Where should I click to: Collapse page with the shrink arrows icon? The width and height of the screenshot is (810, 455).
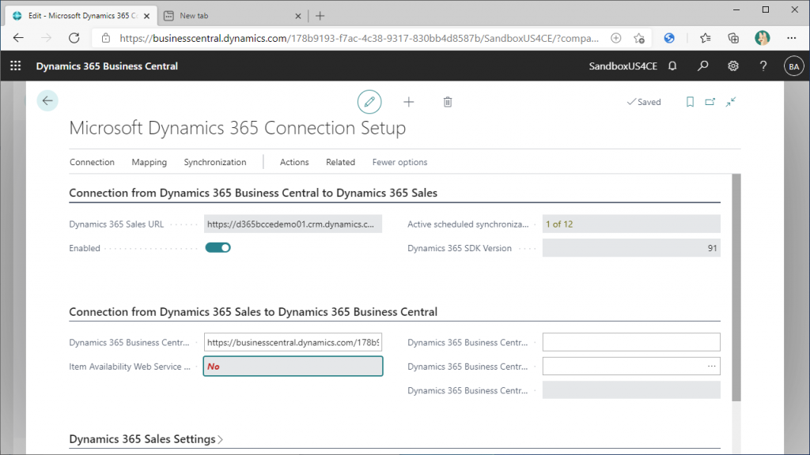click(730, 102)
